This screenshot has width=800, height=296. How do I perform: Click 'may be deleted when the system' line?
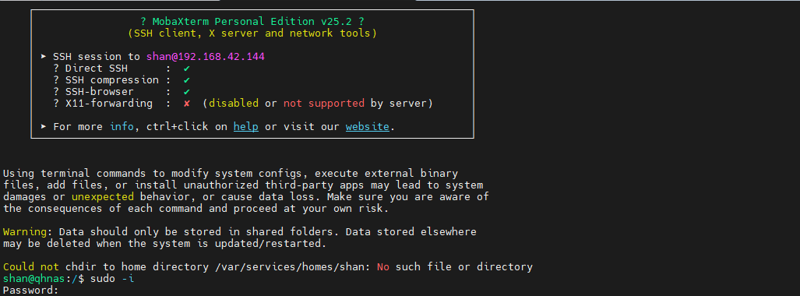point(165,244)
